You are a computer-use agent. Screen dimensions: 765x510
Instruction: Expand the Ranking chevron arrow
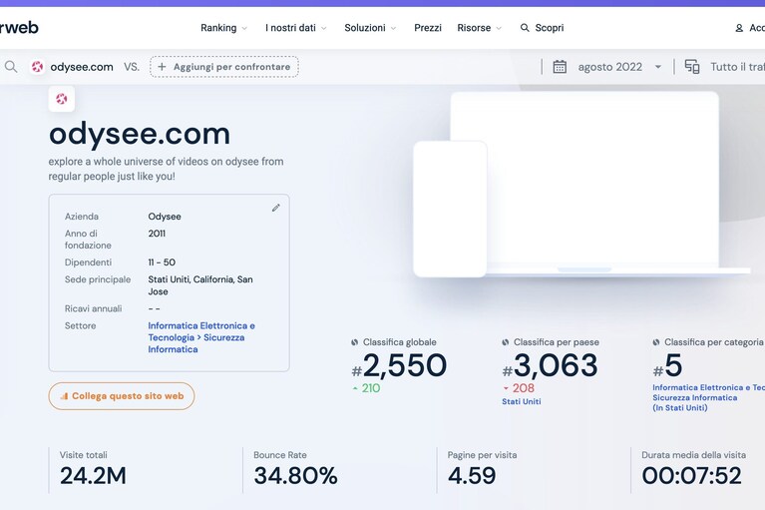pos(244,28)
